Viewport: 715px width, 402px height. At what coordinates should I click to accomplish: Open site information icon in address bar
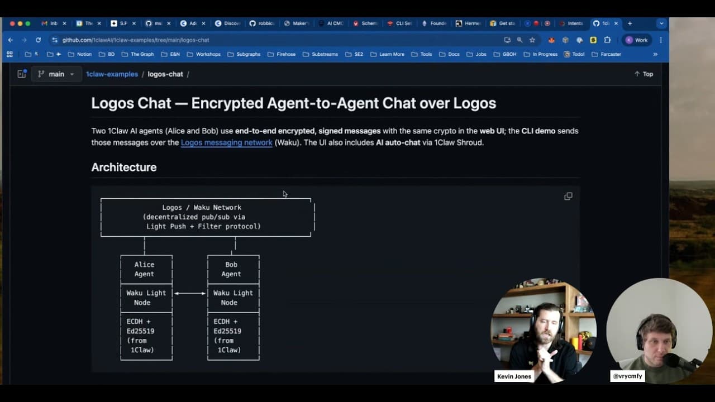click(x=54, y=40)
